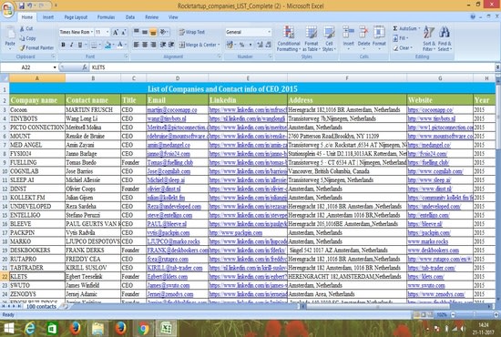Switch to the Formulas tab
The image size is (501, 337).
106,17
